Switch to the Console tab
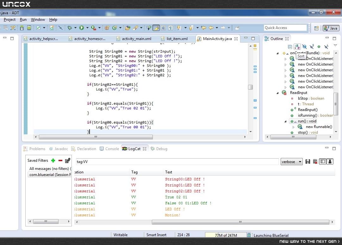This screenshot has height=245, width=342. click(109, 149)
